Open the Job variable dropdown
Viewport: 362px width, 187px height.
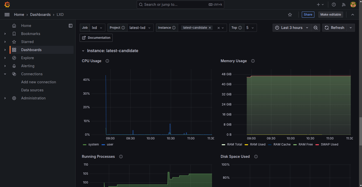pyautogui.click(x=97, y=28)
